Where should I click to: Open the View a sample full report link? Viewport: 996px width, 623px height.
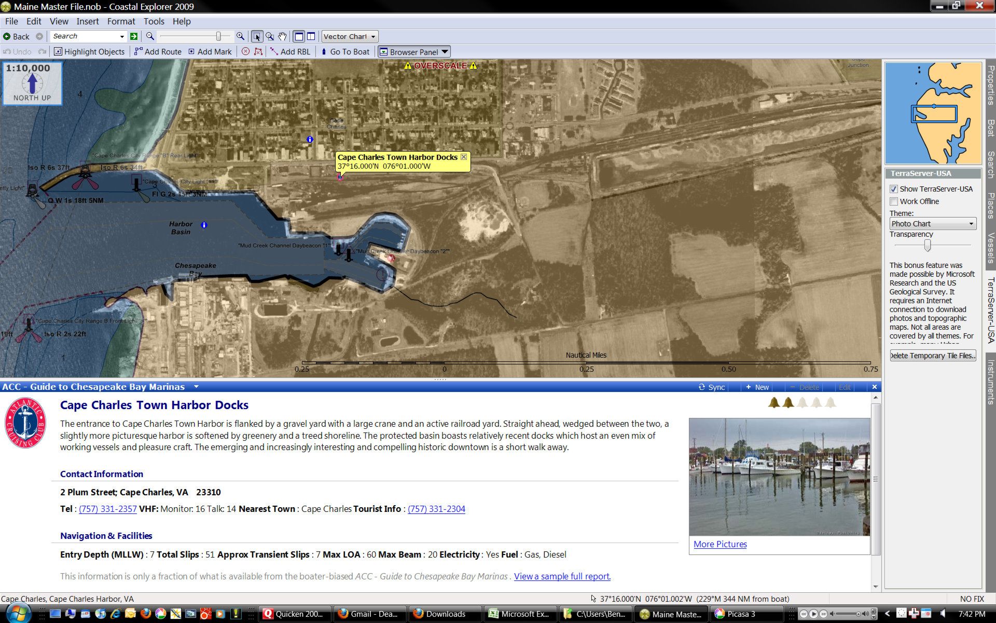pyautogui.click(x=562, y=576)
